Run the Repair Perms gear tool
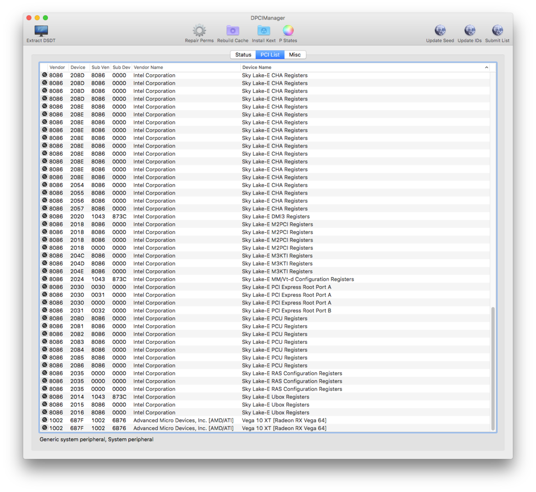 click(199, 31)
